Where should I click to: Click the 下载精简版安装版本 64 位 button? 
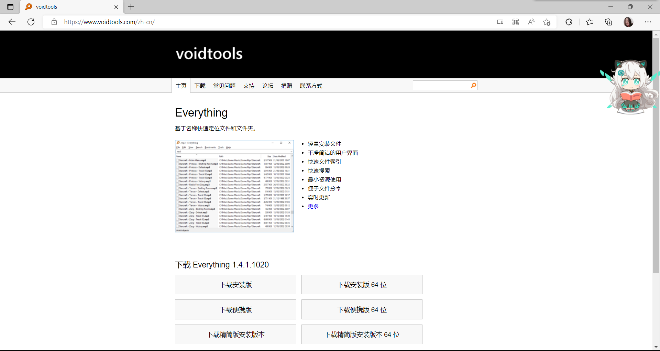click(362, 334)
